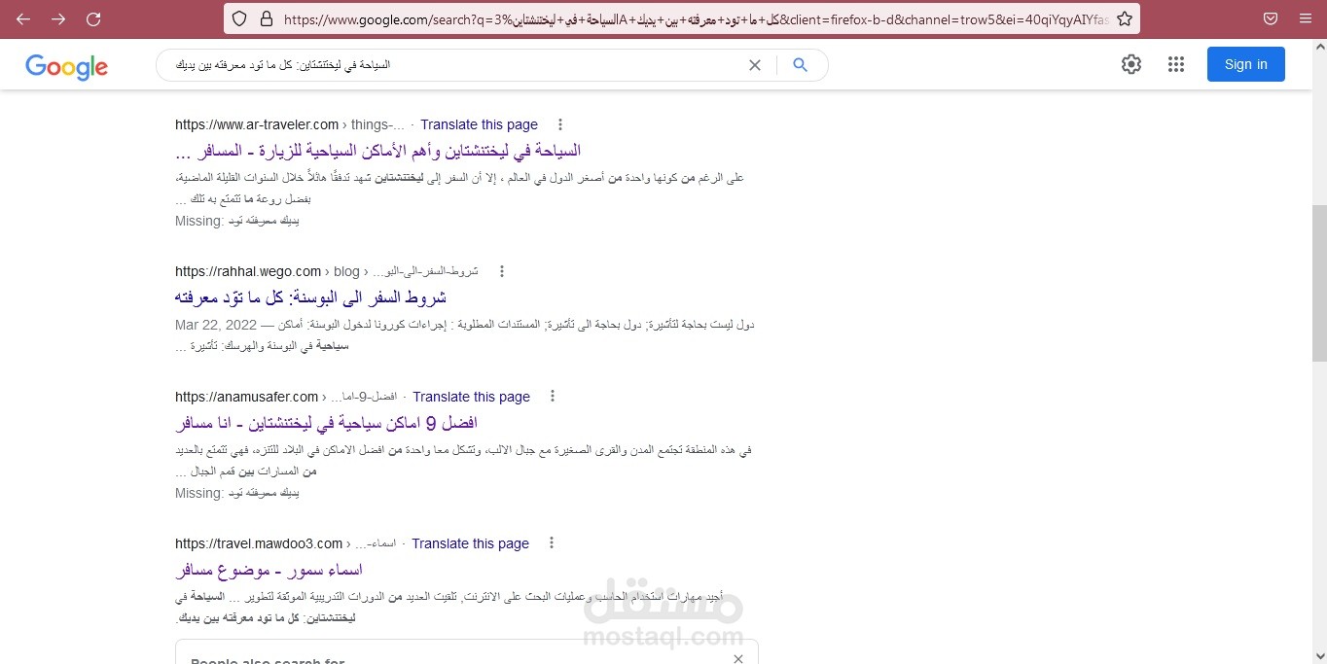The width and height of the screenshot is (1327, 664).
Task: Open three-dot menu for ar-traveler result
Action: click(559, 124)
